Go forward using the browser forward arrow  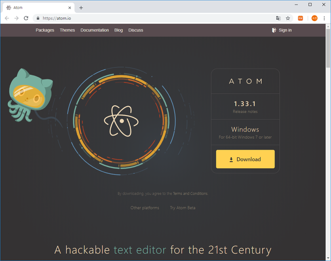(x=17, y=19)
